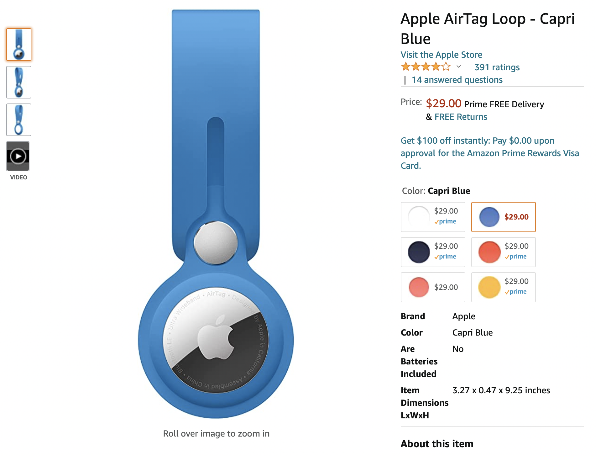Screen dimensions: 596x456
Task: Choose the orange color option
Action: (x=503, y=252)
